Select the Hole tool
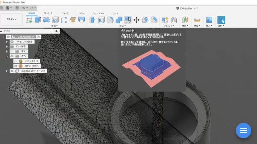Screen dimensions: 257x144 point(55,20)
